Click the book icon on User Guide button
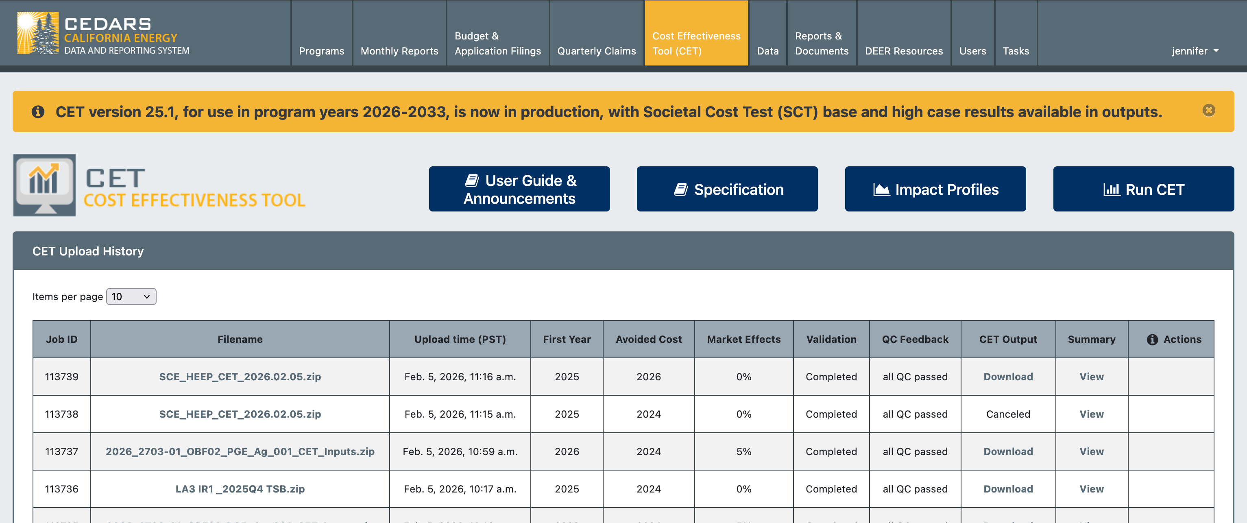This screenshot has height=523, width=1247. (x=472, y=181)
